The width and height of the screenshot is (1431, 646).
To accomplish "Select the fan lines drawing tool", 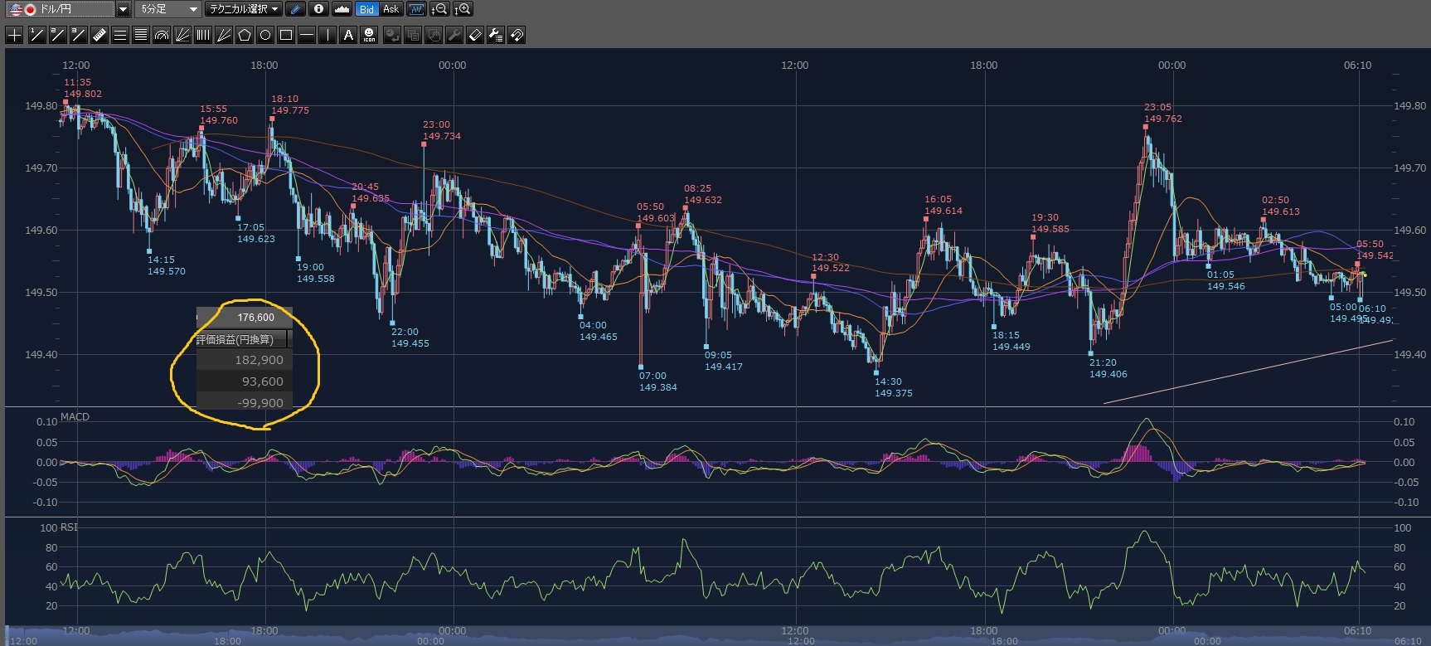I will click(182, 35).
